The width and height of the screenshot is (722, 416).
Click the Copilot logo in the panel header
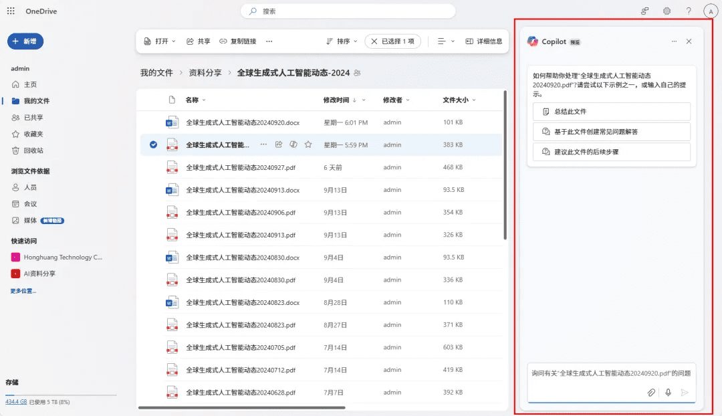click(533, 41)
